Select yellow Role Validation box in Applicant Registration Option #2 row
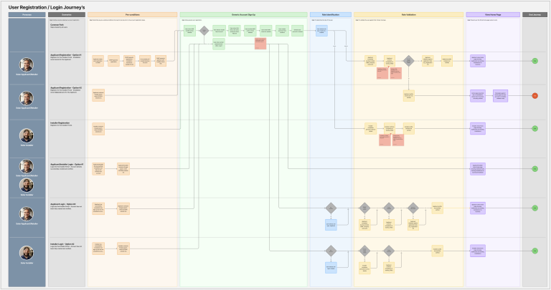551x290 pixels. point(409,96)
